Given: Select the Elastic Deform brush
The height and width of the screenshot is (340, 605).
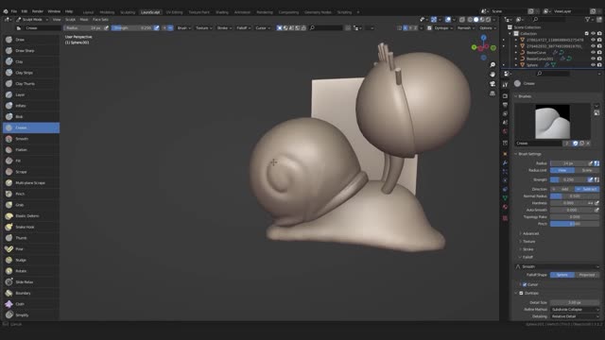Looking at the screenshot, I should tap(31, 216).
